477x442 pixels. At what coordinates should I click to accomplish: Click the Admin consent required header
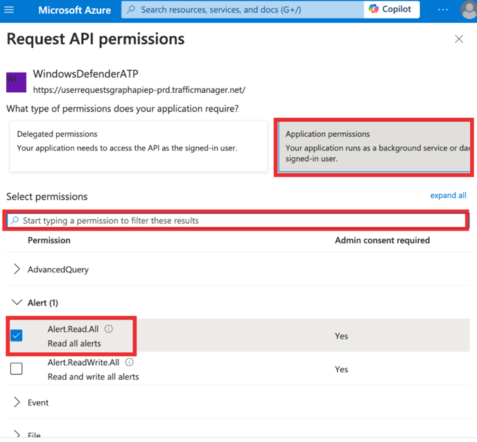coord(383,240)
